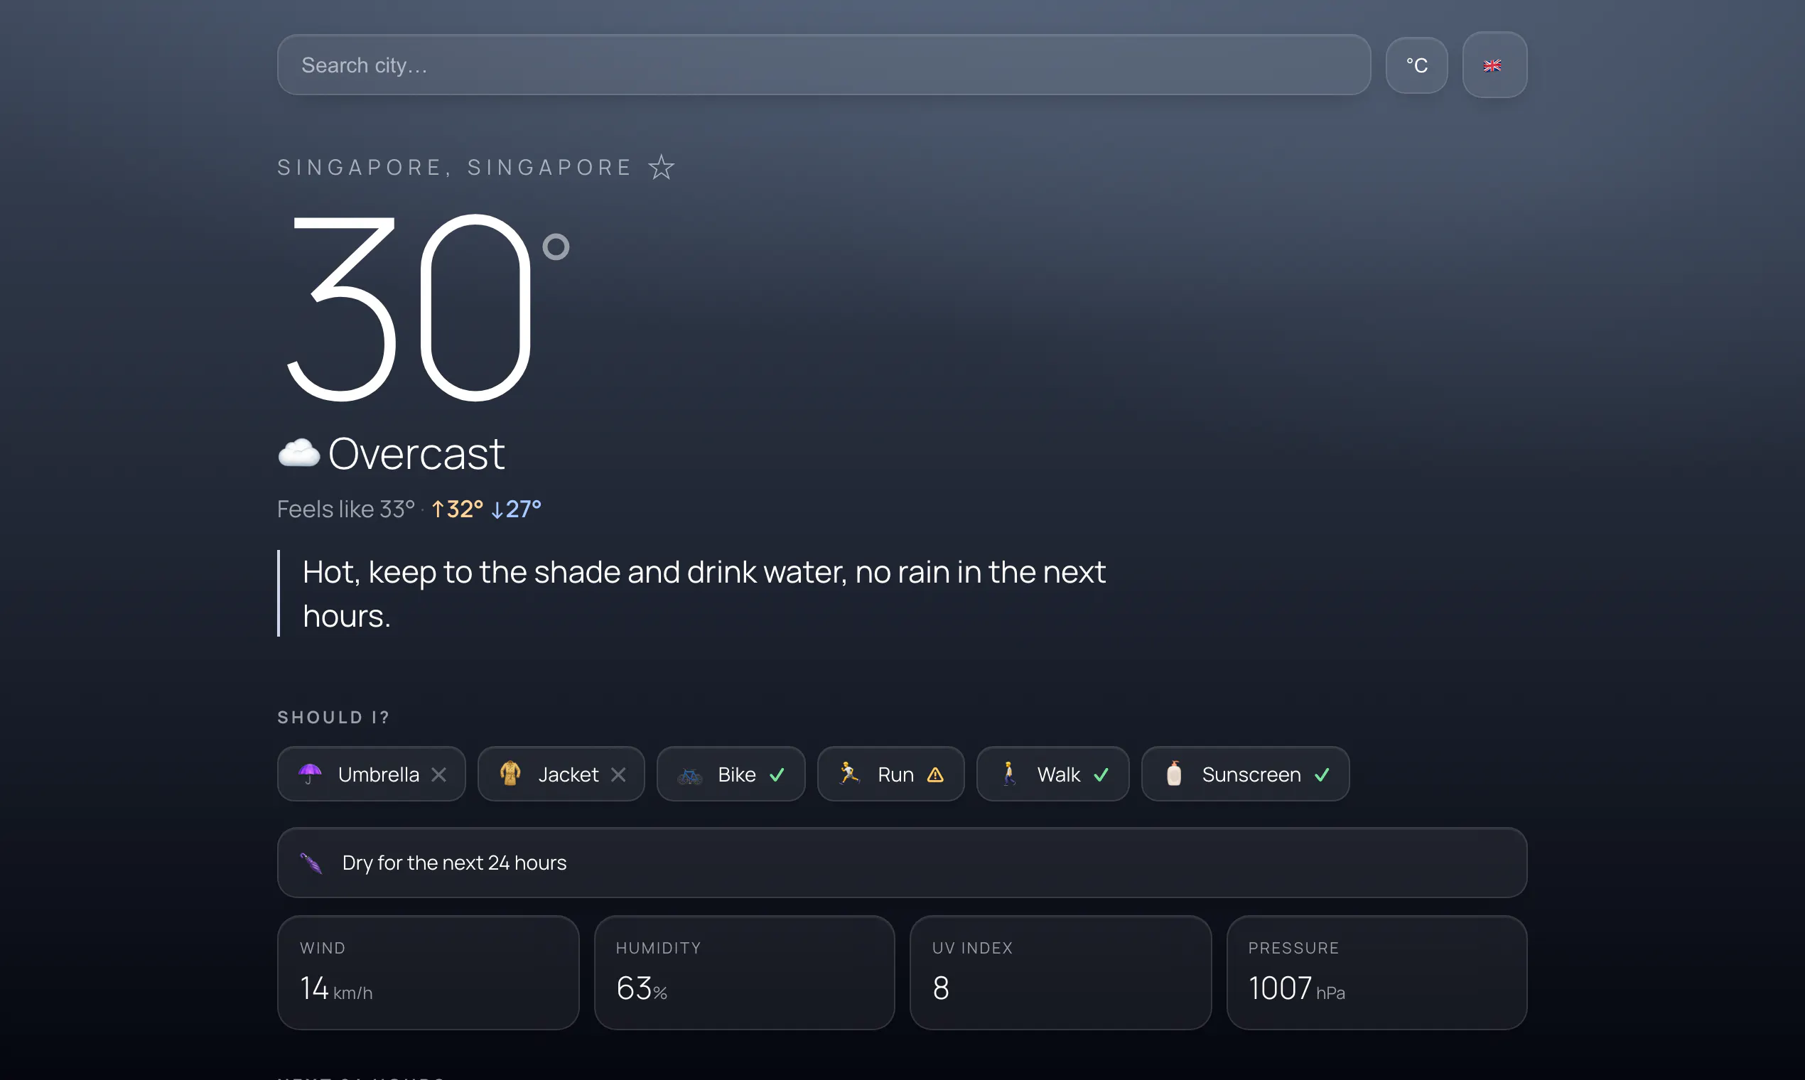The height and width of the screenshot is (1080, 1805).
Task: Select the Jacket recommendation chip
Action: click(x=561, y=774)
